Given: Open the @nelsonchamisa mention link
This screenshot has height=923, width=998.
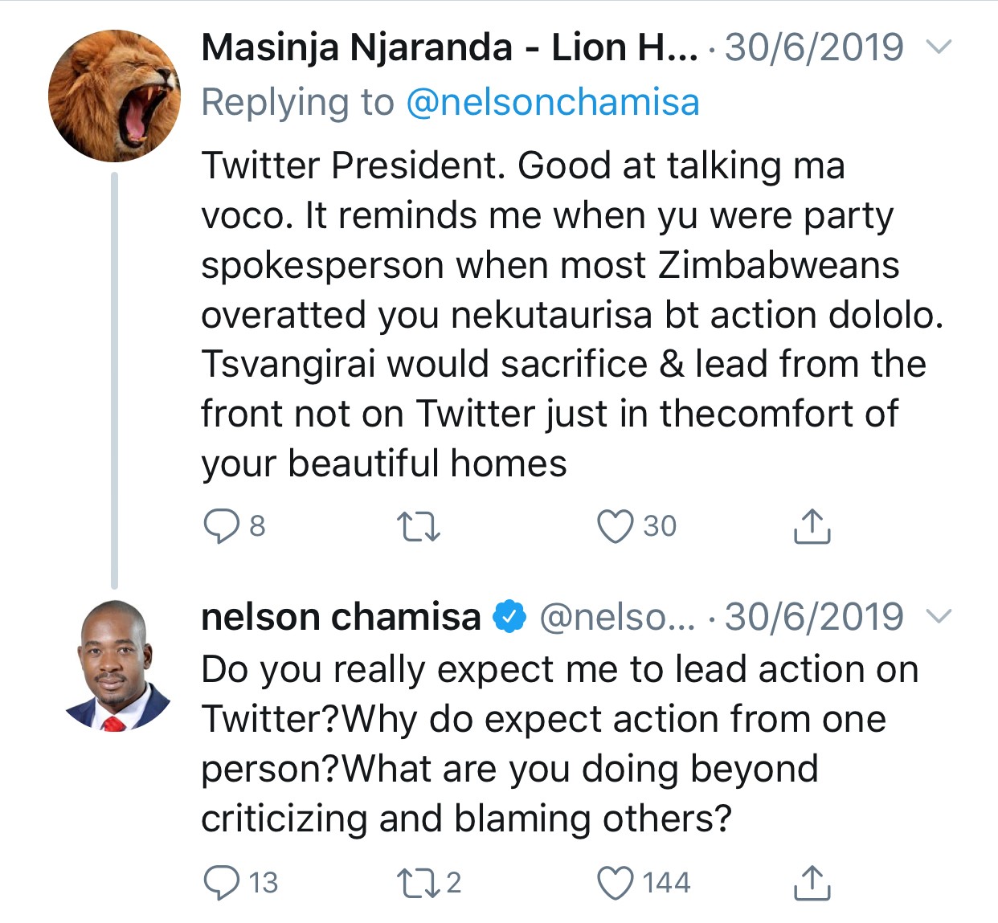Looking at the screenshot, I should click(x=553, y=103).
